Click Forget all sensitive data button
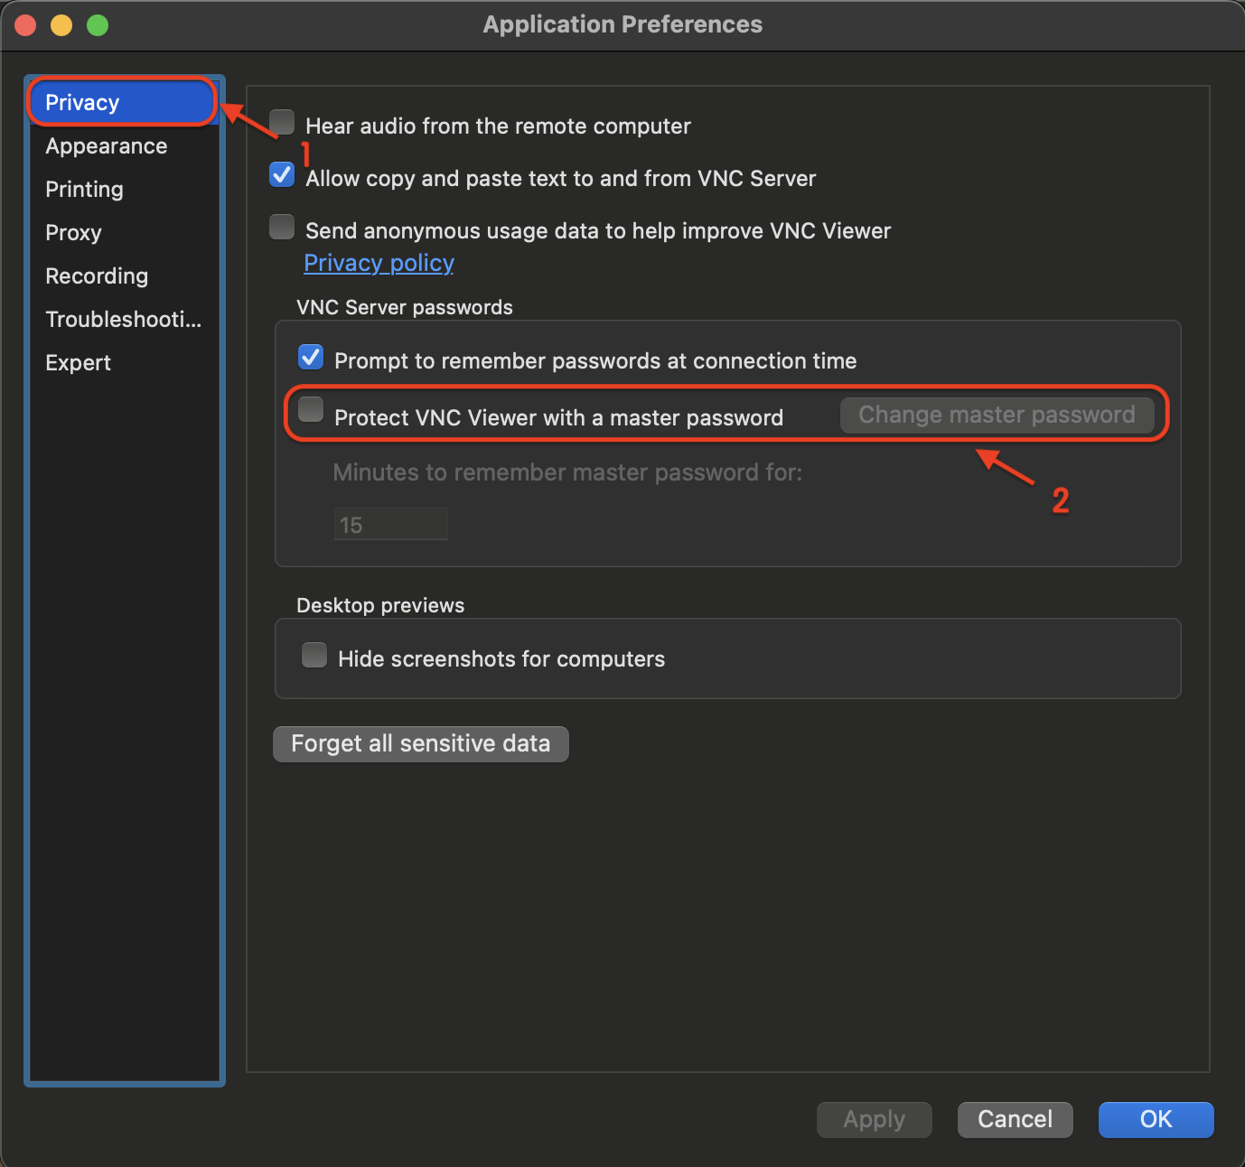Image resolution: width=1245 pixels, height=1167 pixels. [x=420, y=743]
